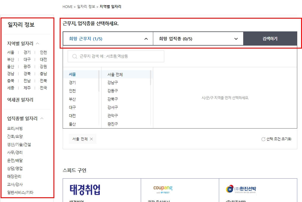Viewport: 302px width, 202px height.
Task: Click 선택 조건 초기화 to reset filters
Action: click(x=279, y=139)
